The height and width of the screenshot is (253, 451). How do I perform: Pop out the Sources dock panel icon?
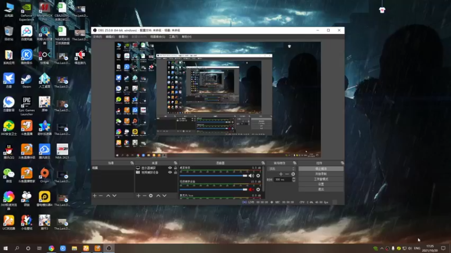click(x=175, y=163)
